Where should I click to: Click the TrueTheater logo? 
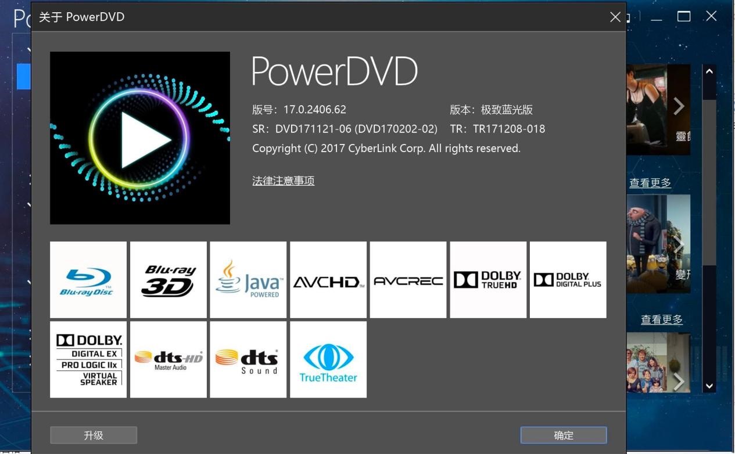[328, 359]
